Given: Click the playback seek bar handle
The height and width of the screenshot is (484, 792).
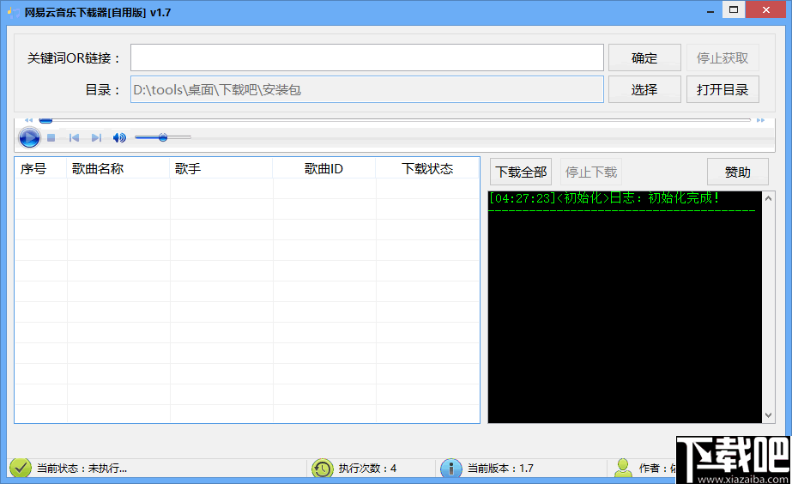Looking at the screenshot, I should (x=46, y=120).
